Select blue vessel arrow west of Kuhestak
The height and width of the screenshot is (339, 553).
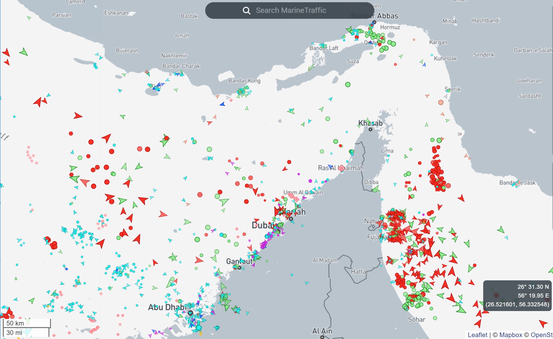pos(424,65)
